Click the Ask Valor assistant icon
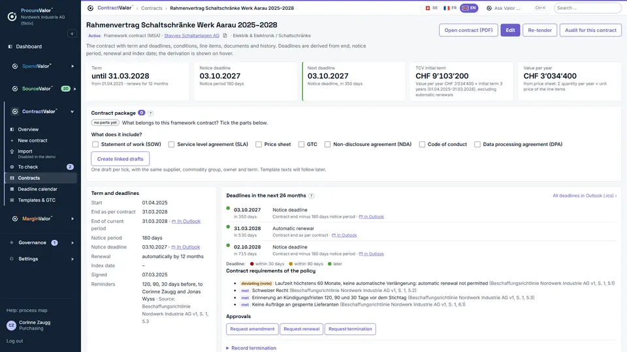This screenshot has width=627, height=352. pos(489,8)
